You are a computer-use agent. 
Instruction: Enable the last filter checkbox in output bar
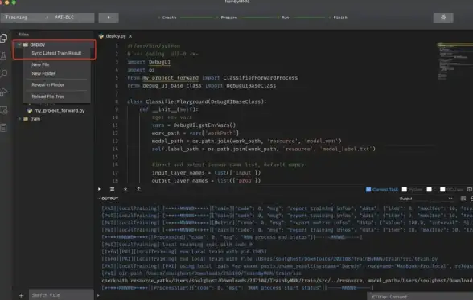click(x=442, y=189)
